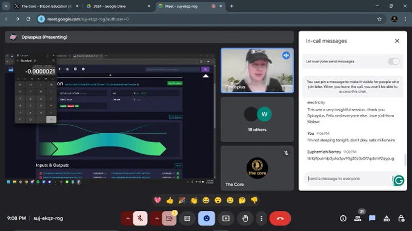
Task: Click the Present now button
Action: point(226,218)
